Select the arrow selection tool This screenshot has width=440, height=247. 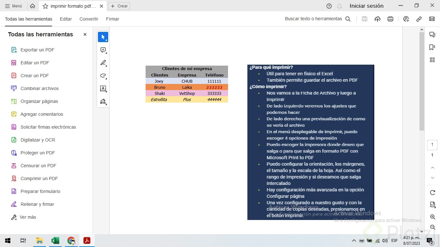click(x=103, y=37)
